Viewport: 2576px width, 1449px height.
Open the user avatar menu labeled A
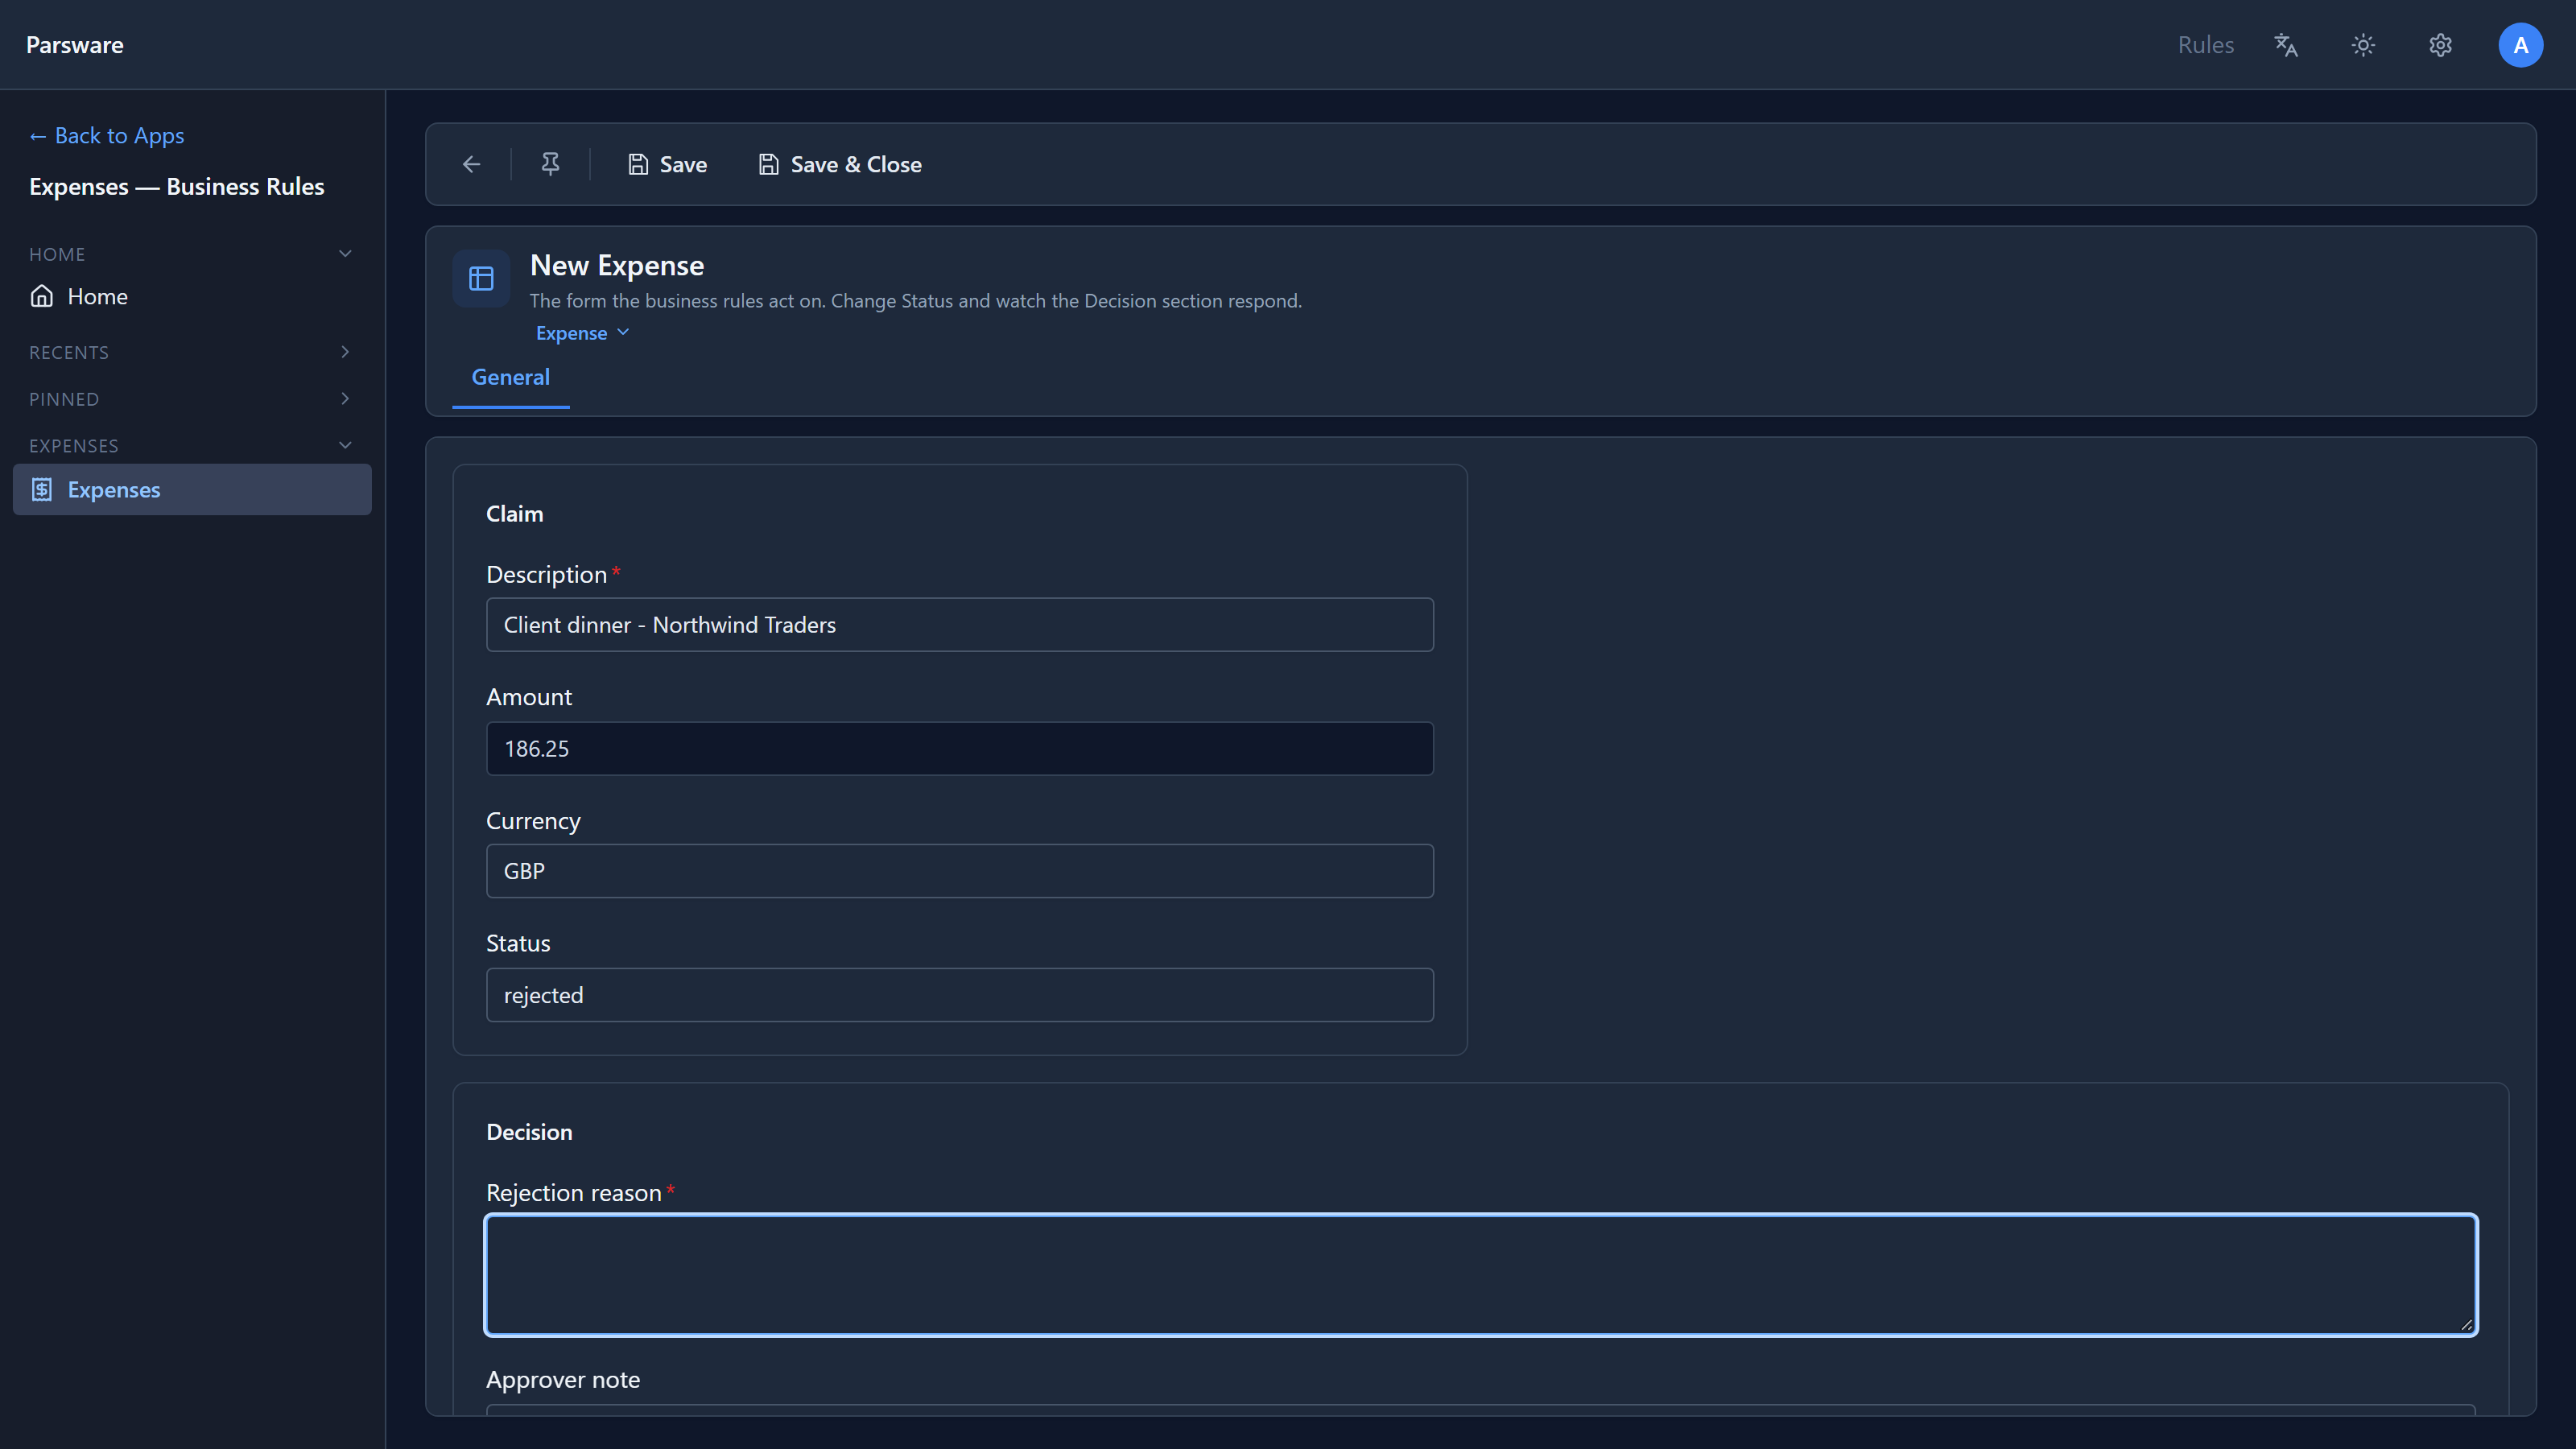tap(2520, 45)
